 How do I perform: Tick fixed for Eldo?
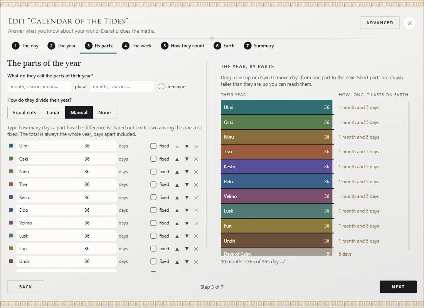[x=153, y=210]
